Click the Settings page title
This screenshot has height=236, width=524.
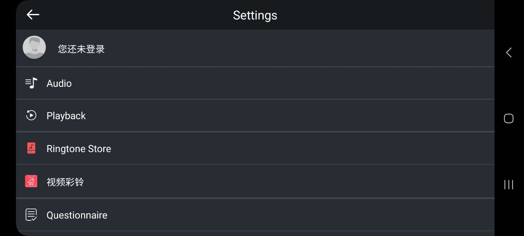[255, 15]
